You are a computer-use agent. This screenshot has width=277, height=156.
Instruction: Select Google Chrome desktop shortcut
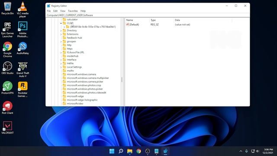[7, 49]
